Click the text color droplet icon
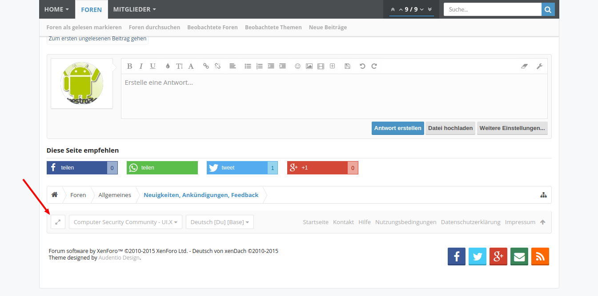The image size is (598, 296). tap(168, 66)
